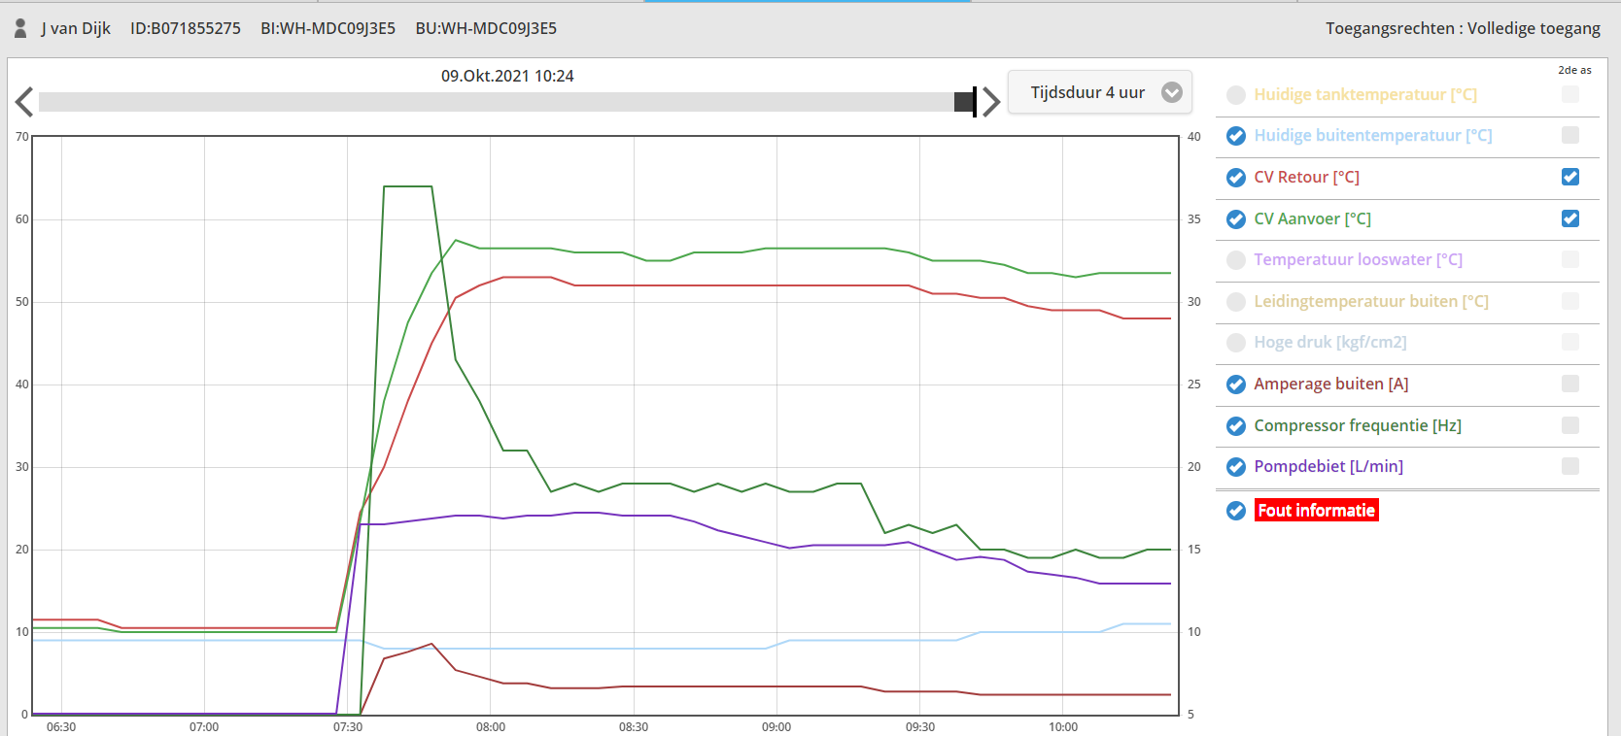This screenshot has width=1621, height=736.
Task: Click the time slider handle
Action: click(x=965, y=102)
